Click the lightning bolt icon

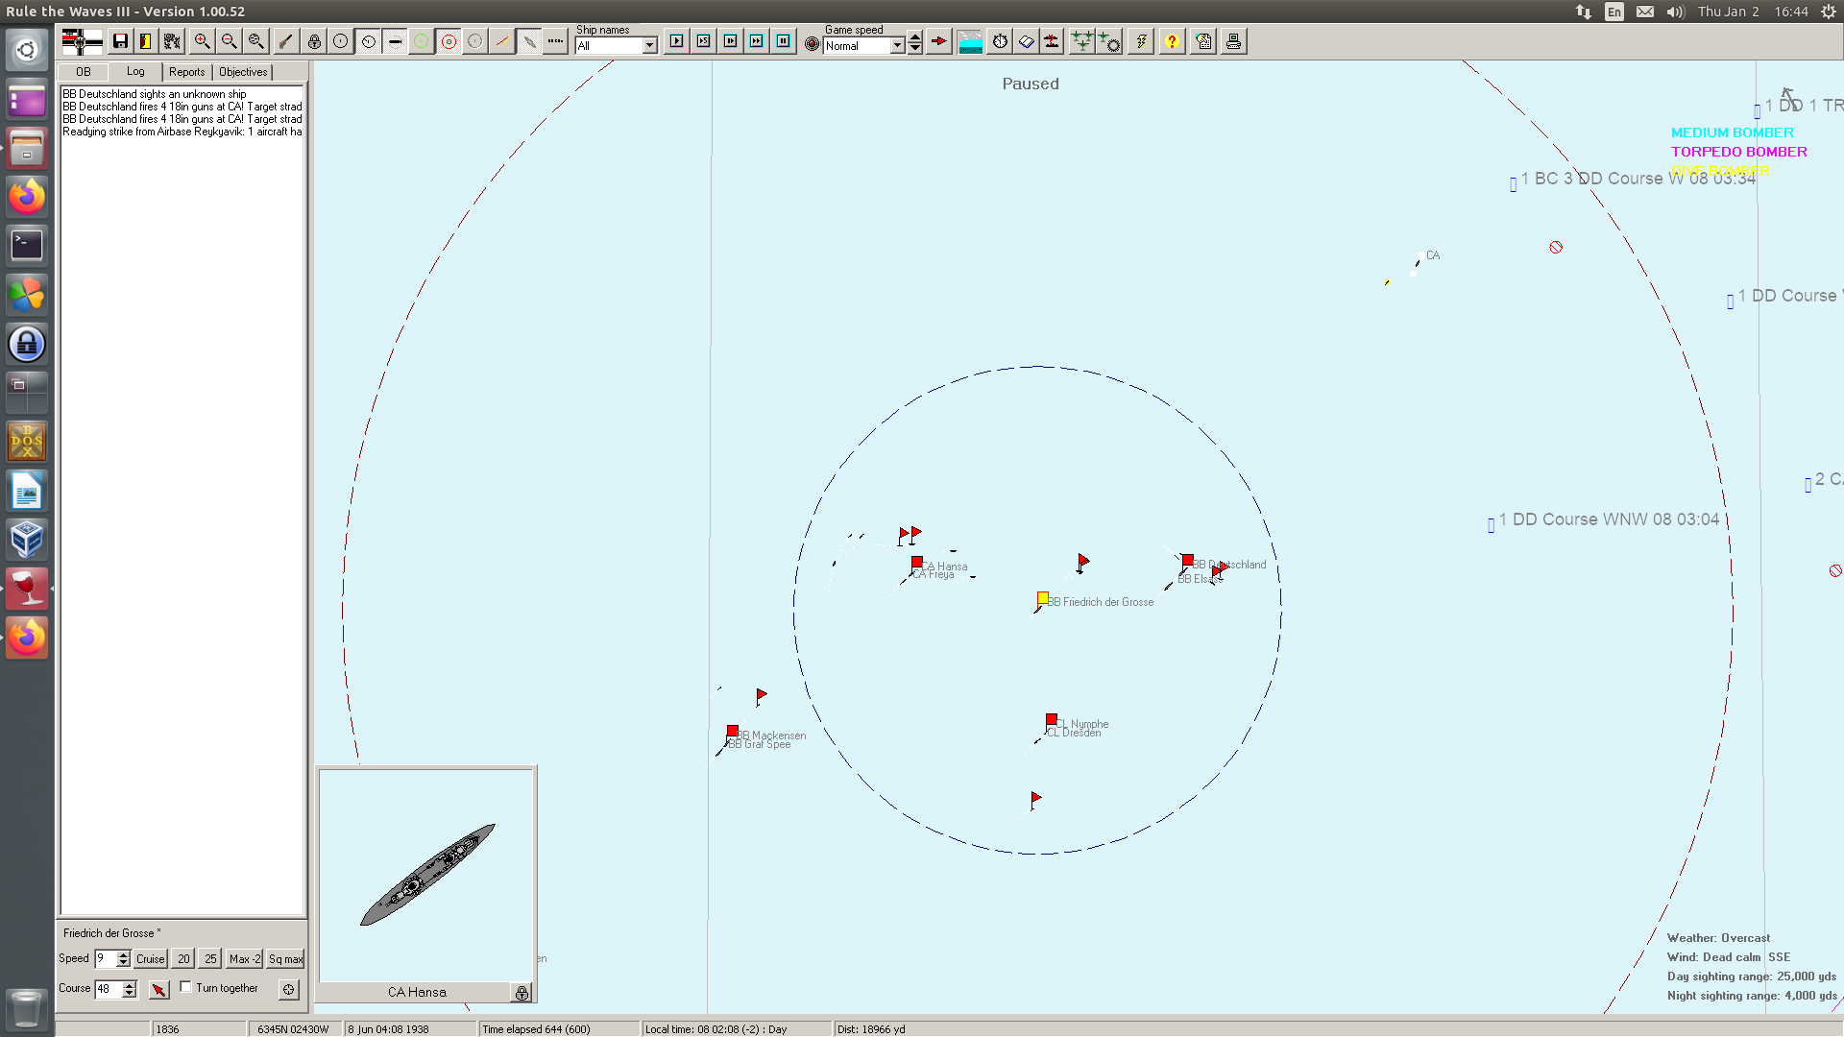tap(1141, 41)
